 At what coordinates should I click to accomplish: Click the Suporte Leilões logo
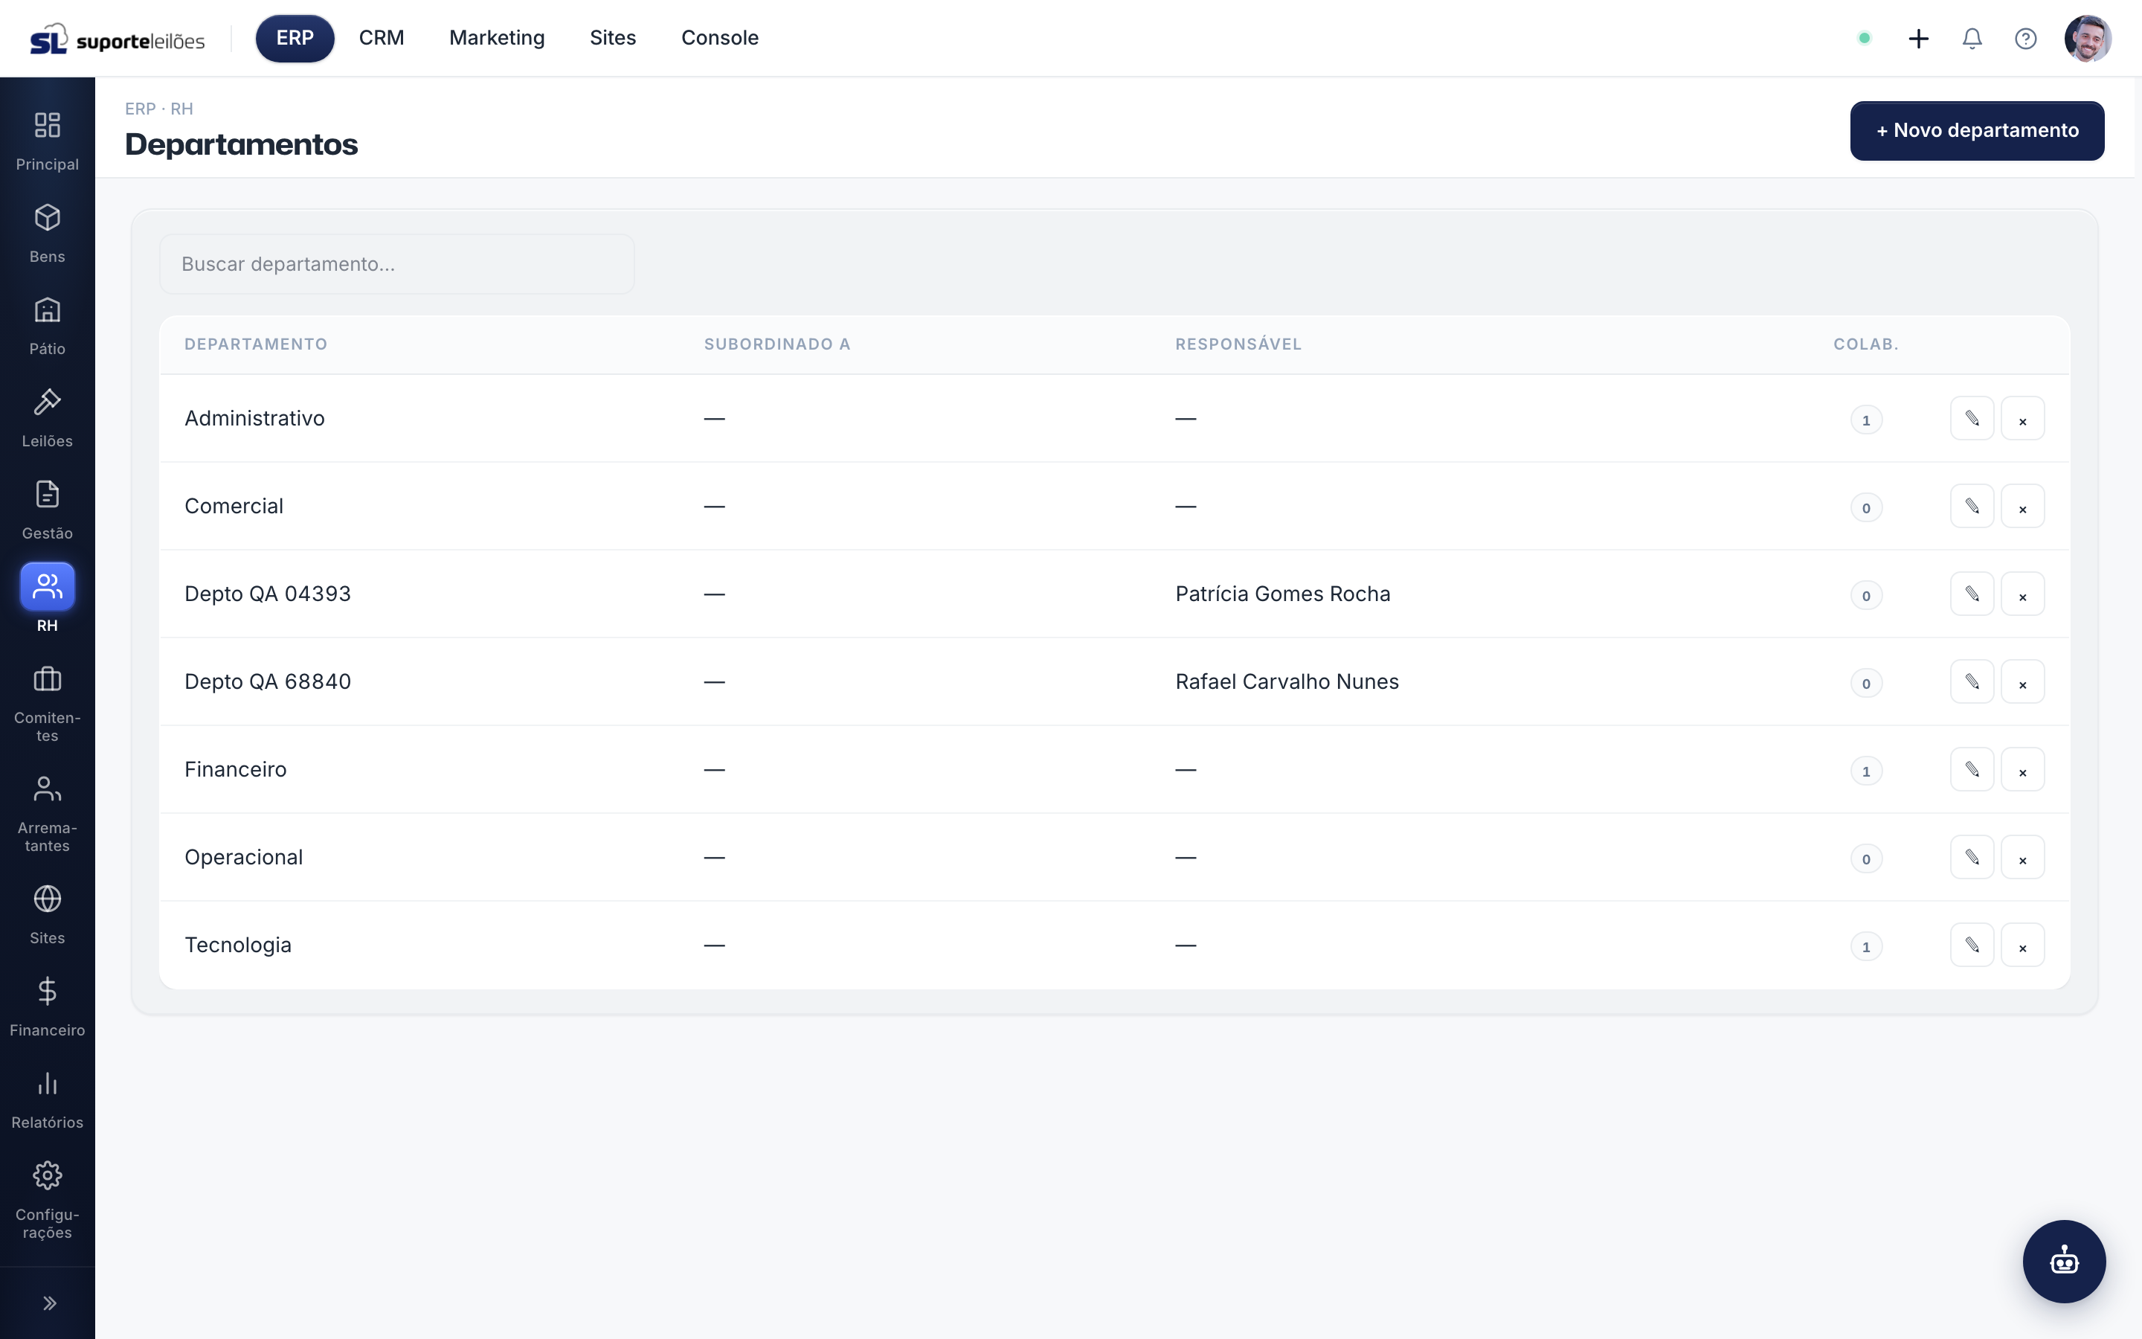(x=117, y=39)
